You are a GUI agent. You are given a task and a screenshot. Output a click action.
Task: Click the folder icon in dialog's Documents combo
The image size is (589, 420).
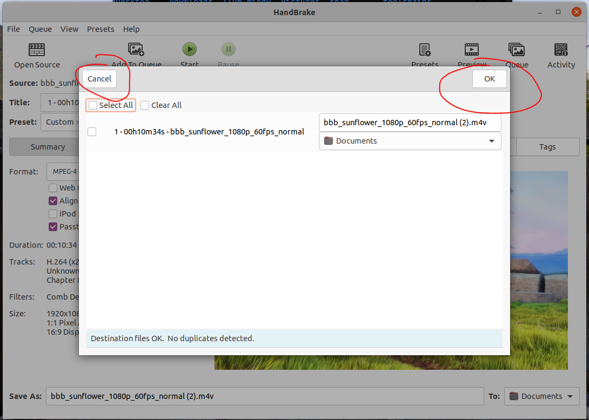329,141
